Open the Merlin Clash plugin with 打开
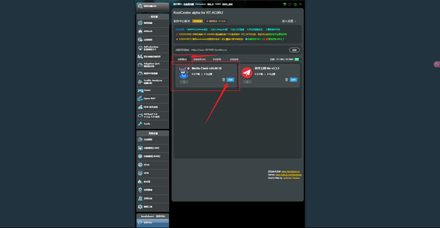 (x=230, y=80)
